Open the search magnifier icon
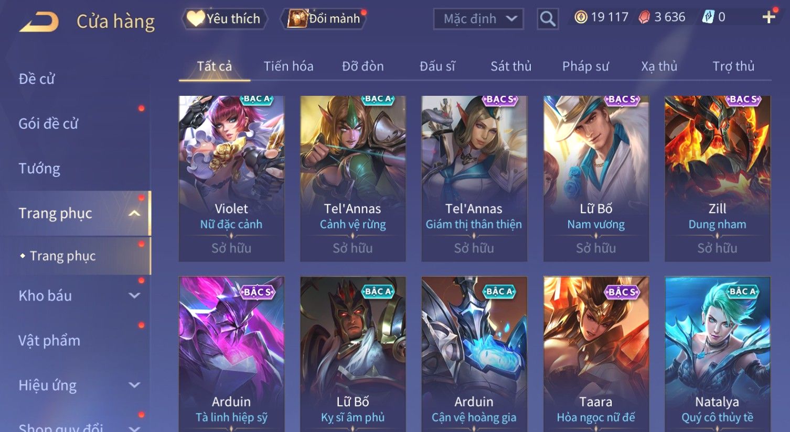790x432 pixels. coord(548,19)
